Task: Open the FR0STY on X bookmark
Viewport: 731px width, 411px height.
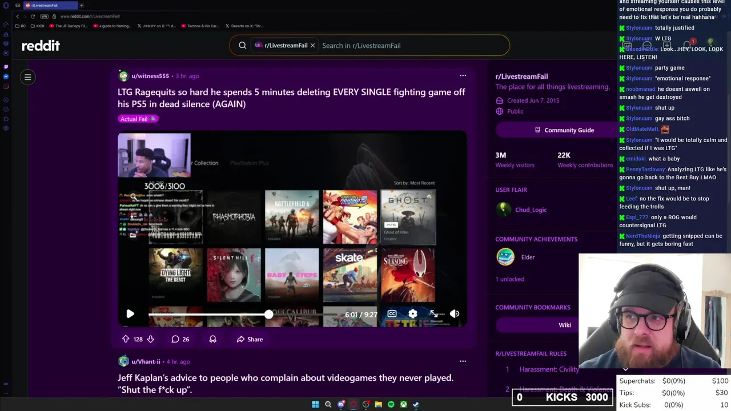Action: pyautogui.click(x=157, y=26)
